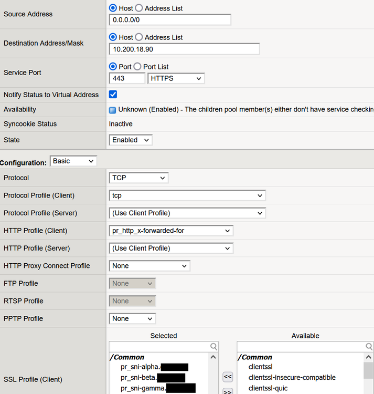Screen dimensions: 374x394
Task: Select pr_sni-alpha profile in Selected list
Action: 141,367
